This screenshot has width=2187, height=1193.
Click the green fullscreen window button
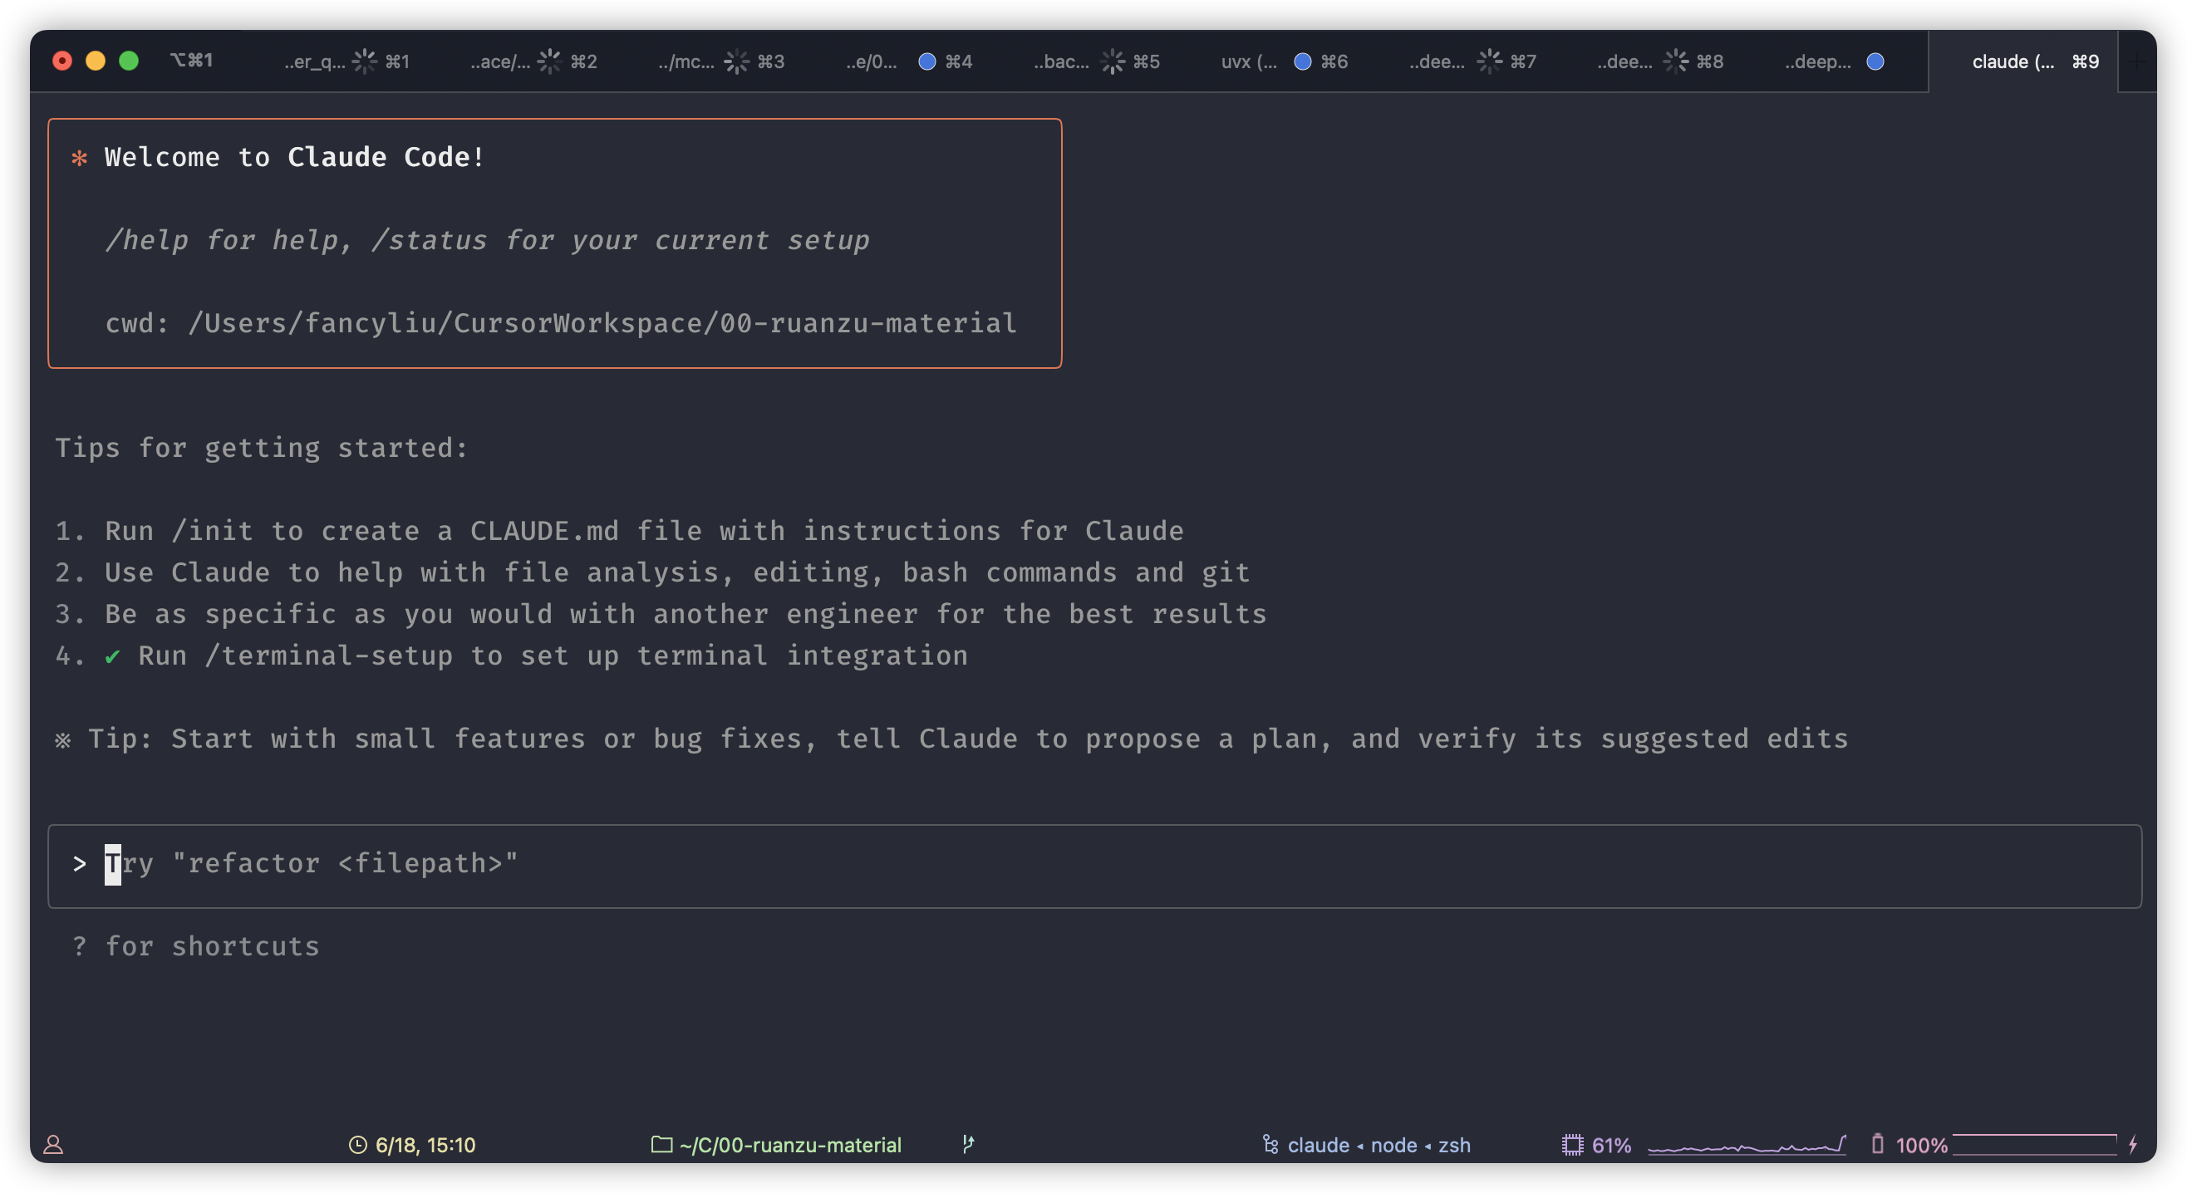pos(129,61)
